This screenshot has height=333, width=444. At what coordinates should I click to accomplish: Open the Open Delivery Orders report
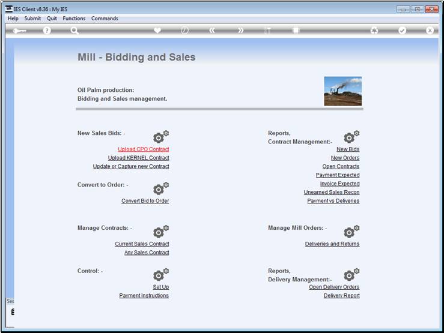pyautogui.click(x=334, y=287)
